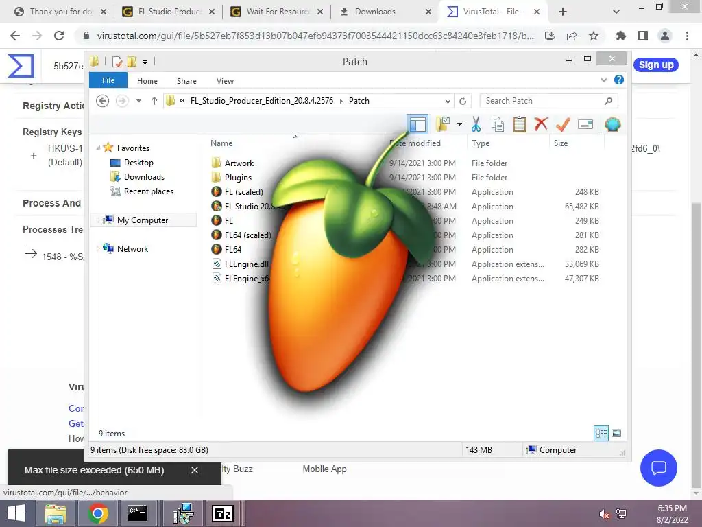Click the orange checkmark Properties icon
The height and width of the screenshot is (527, 702).
coord(563,124)
